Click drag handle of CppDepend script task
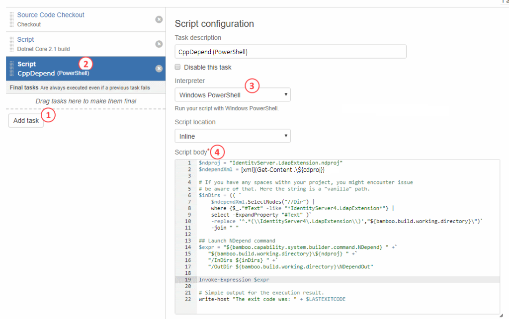The width and height of the screenshot is (509, 319). pyautogui.click(x=11, y=69)
